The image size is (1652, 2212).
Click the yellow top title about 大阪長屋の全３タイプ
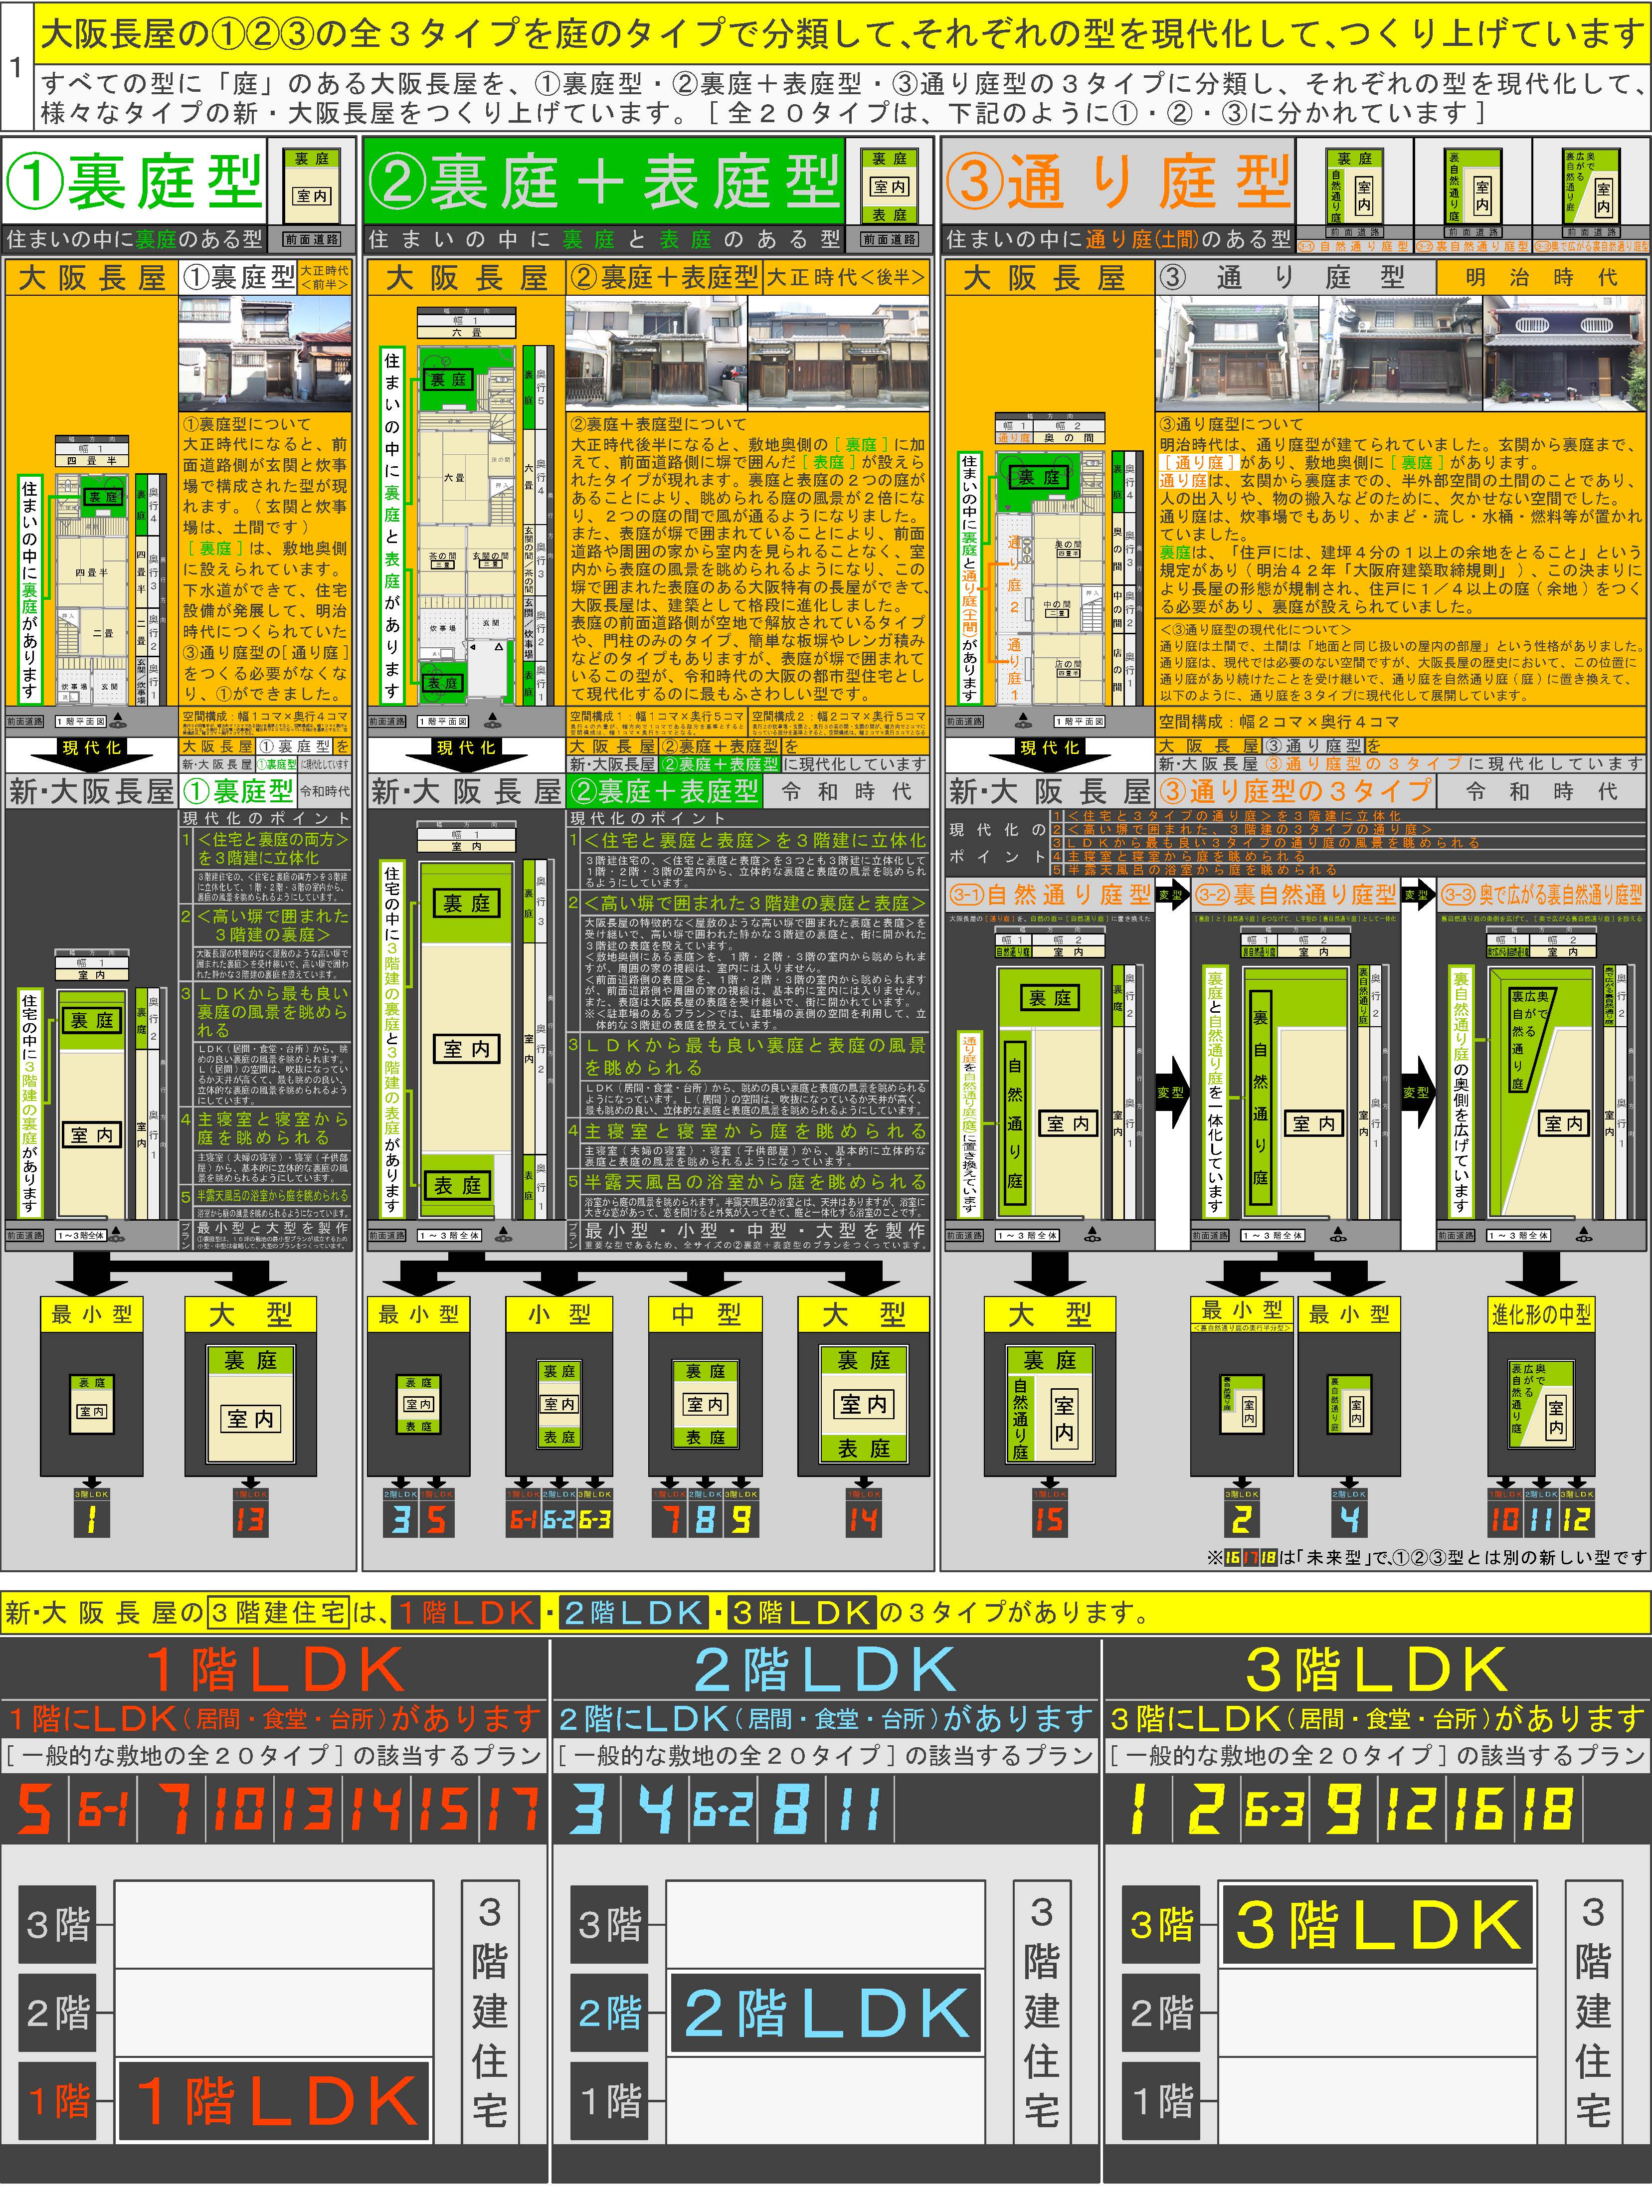(842, 33)
